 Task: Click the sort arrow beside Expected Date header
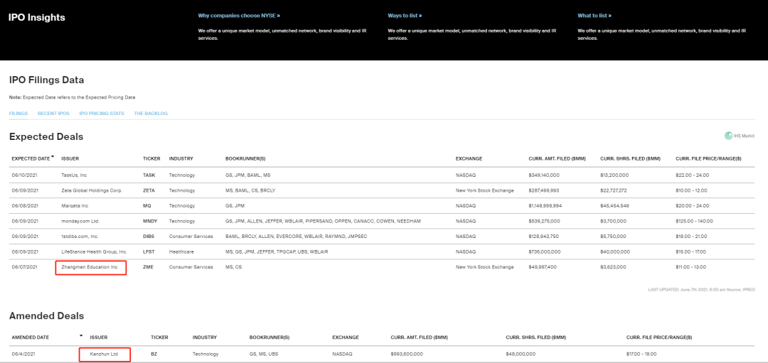[x=53, y=157]
